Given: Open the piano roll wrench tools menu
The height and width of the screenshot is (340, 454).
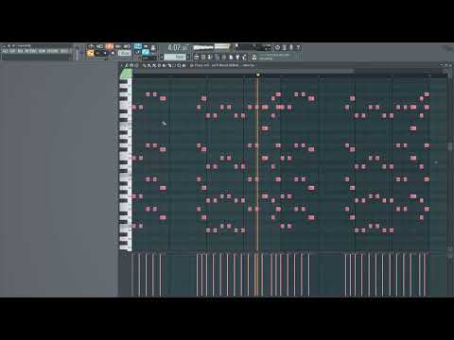Looking at the screenshot, I should pyautogui.click(x=126, y=65).
